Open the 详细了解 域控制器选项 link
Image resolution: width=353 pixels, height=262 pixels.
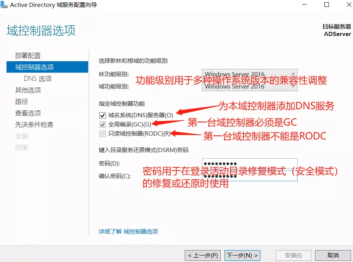(x=128, y=231)
